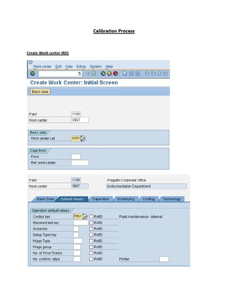Tick RefID checkbox for No. confirm. slips
Viewport: 228px width, 304px height.
(91, 259)
